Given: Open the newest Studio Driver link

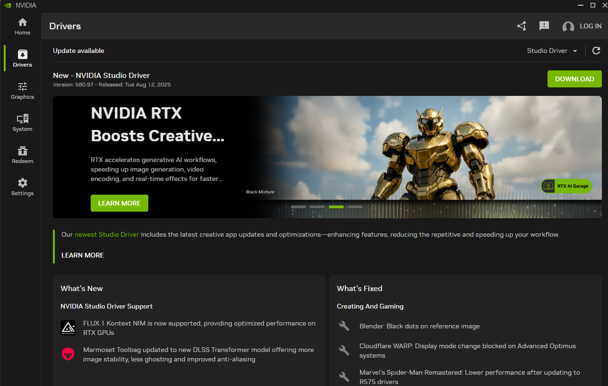Looking at the screenshot, I should tap(106, 234).
